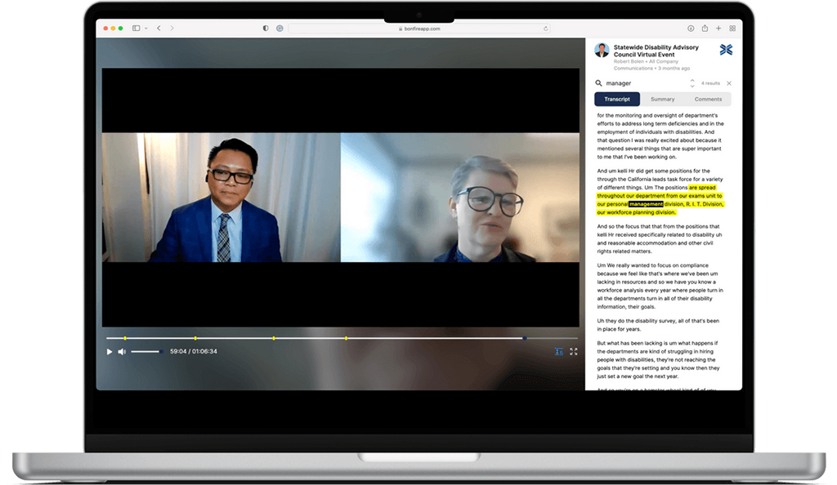This screenshot has width=837, height=485.
Task: Click the Bonfire logo icon
Action: coord(726,50)
